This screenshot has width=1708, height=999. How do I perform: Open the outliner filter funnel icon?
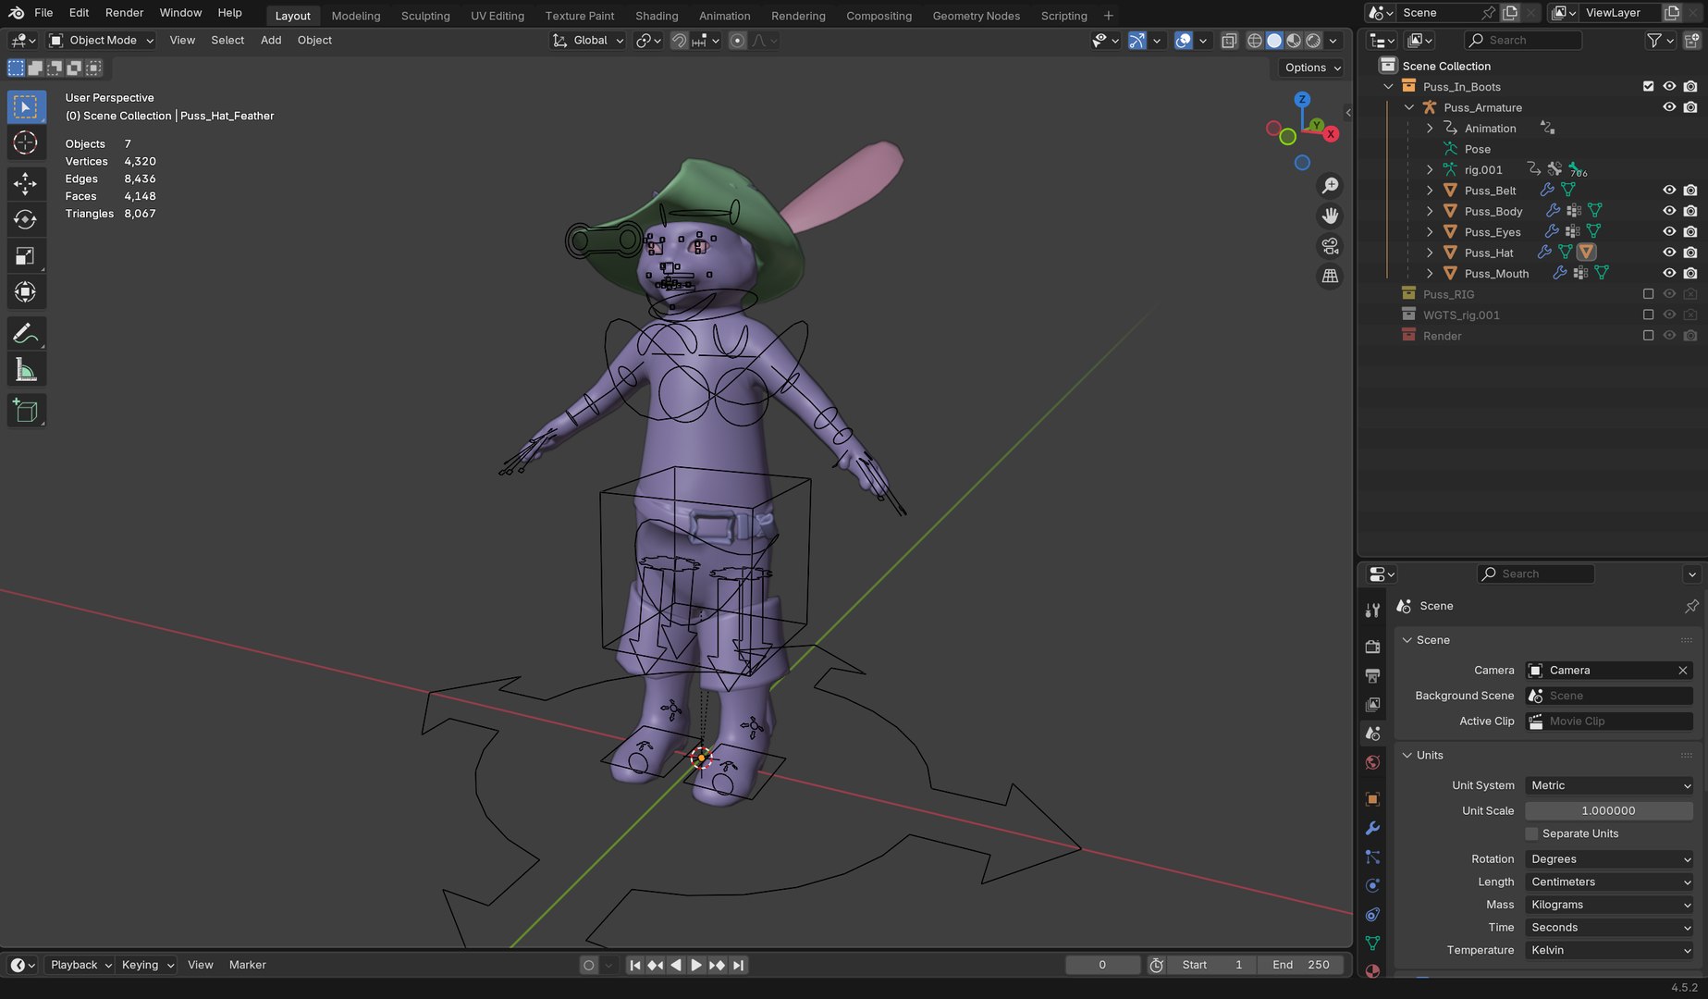point(1654,41)
